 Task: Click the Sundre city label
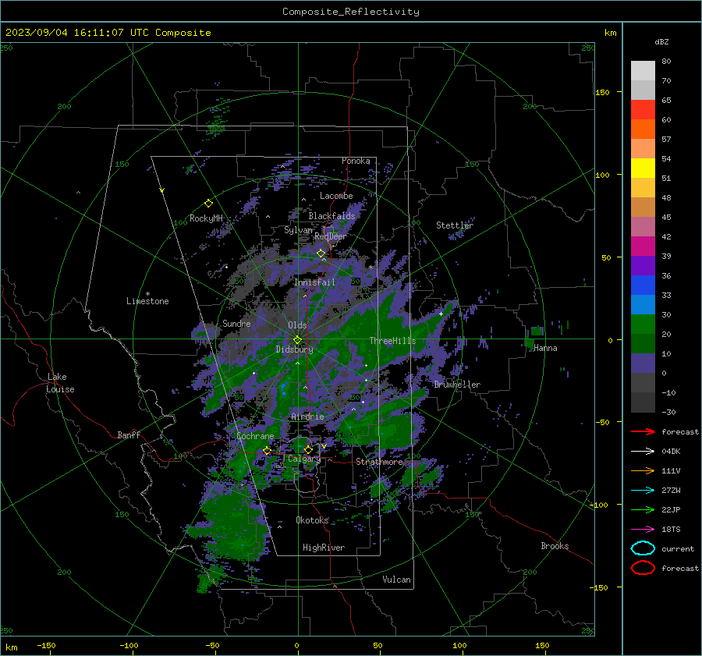pos(236,323)
